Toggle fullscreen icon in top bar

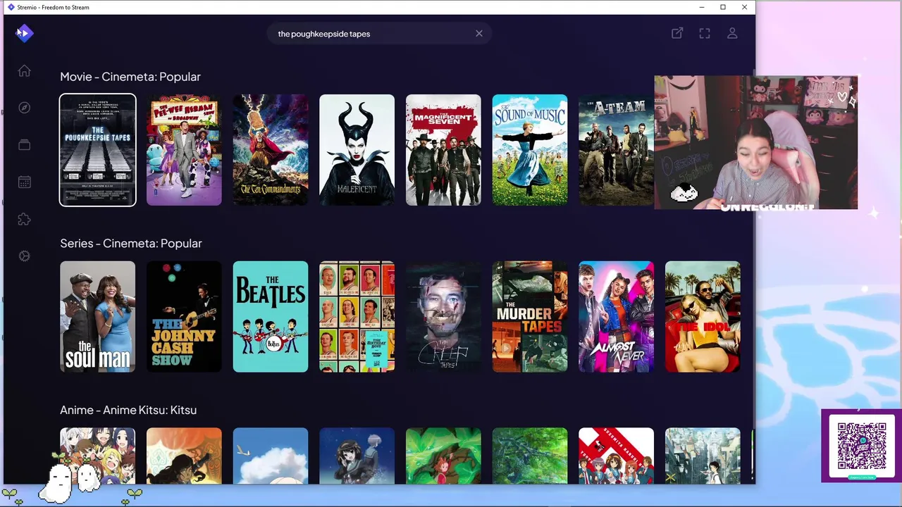tap(705, 33)
